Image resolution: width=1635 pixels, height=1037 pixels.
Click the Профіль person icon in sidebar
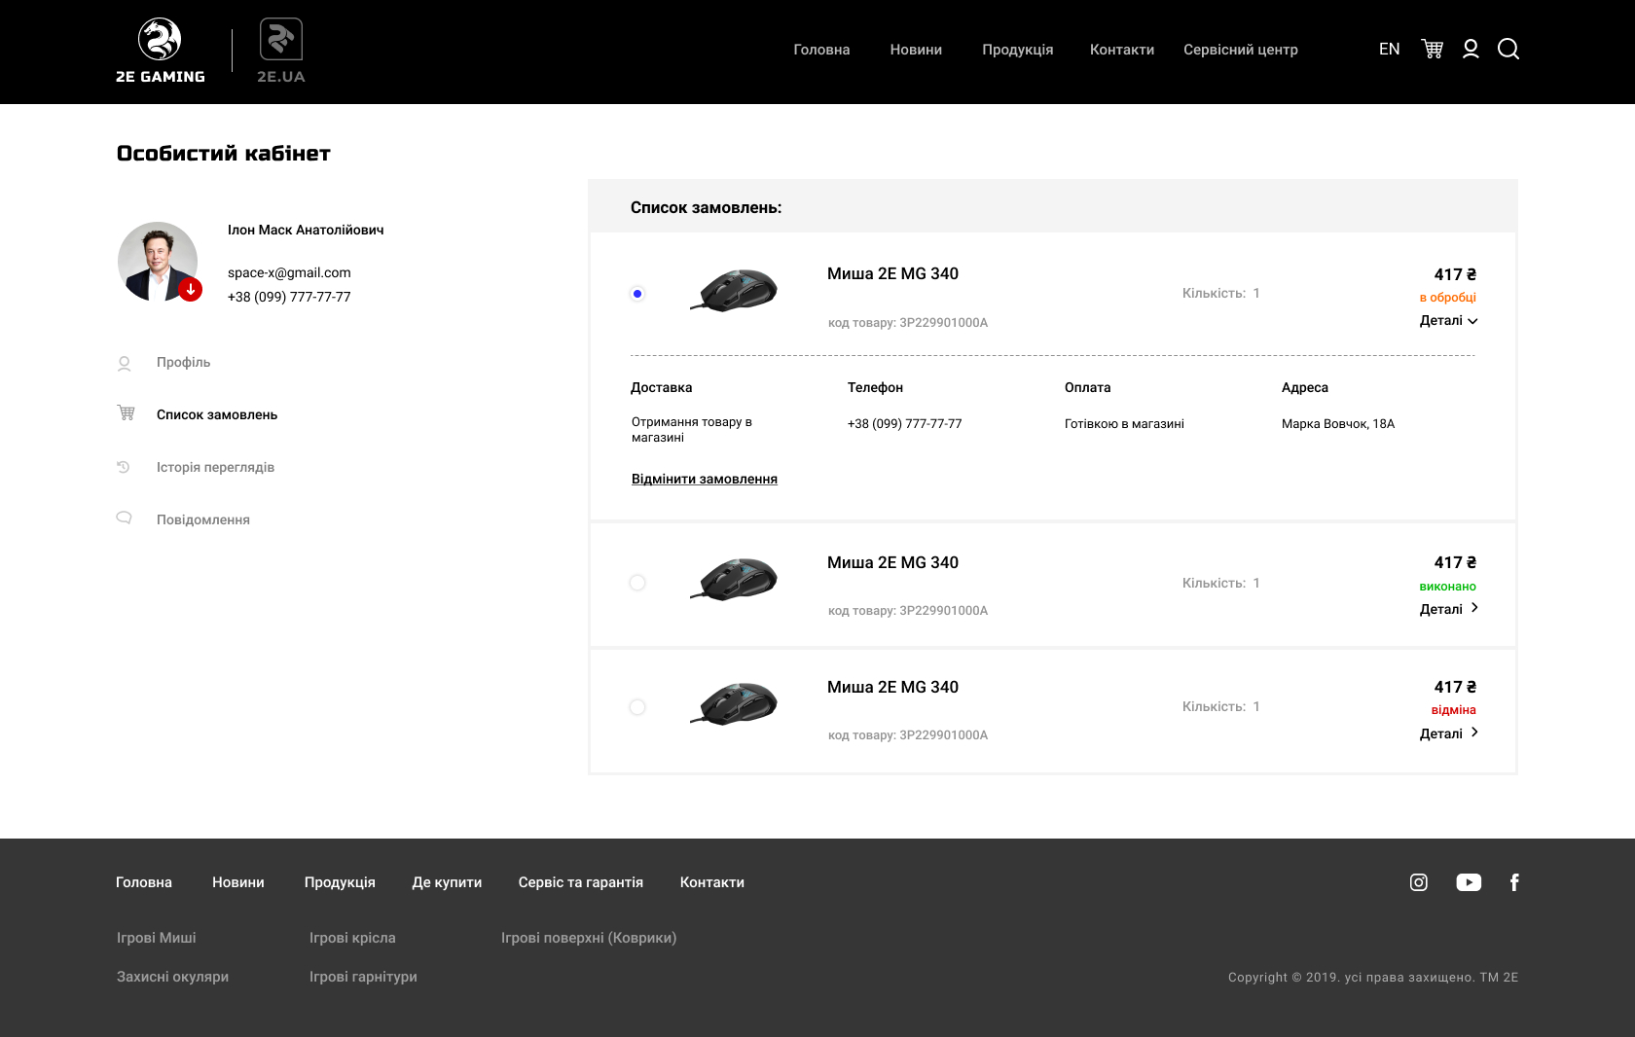(x=125, y=363)
